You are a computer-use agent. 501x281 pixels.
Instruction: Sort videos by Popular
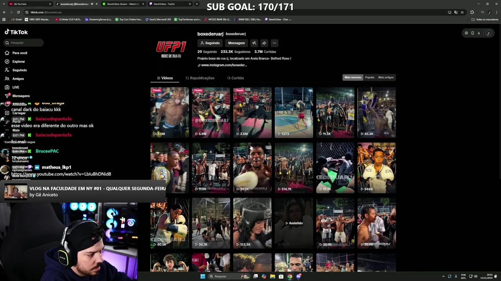[370, 77]
